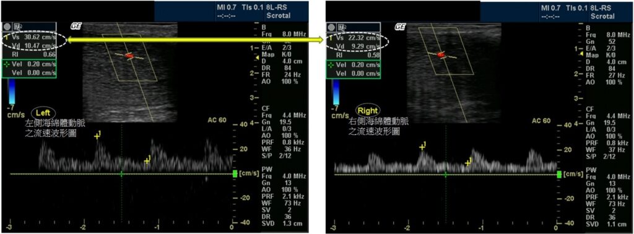Click the red Doppler flow spot in right scan

441,54
